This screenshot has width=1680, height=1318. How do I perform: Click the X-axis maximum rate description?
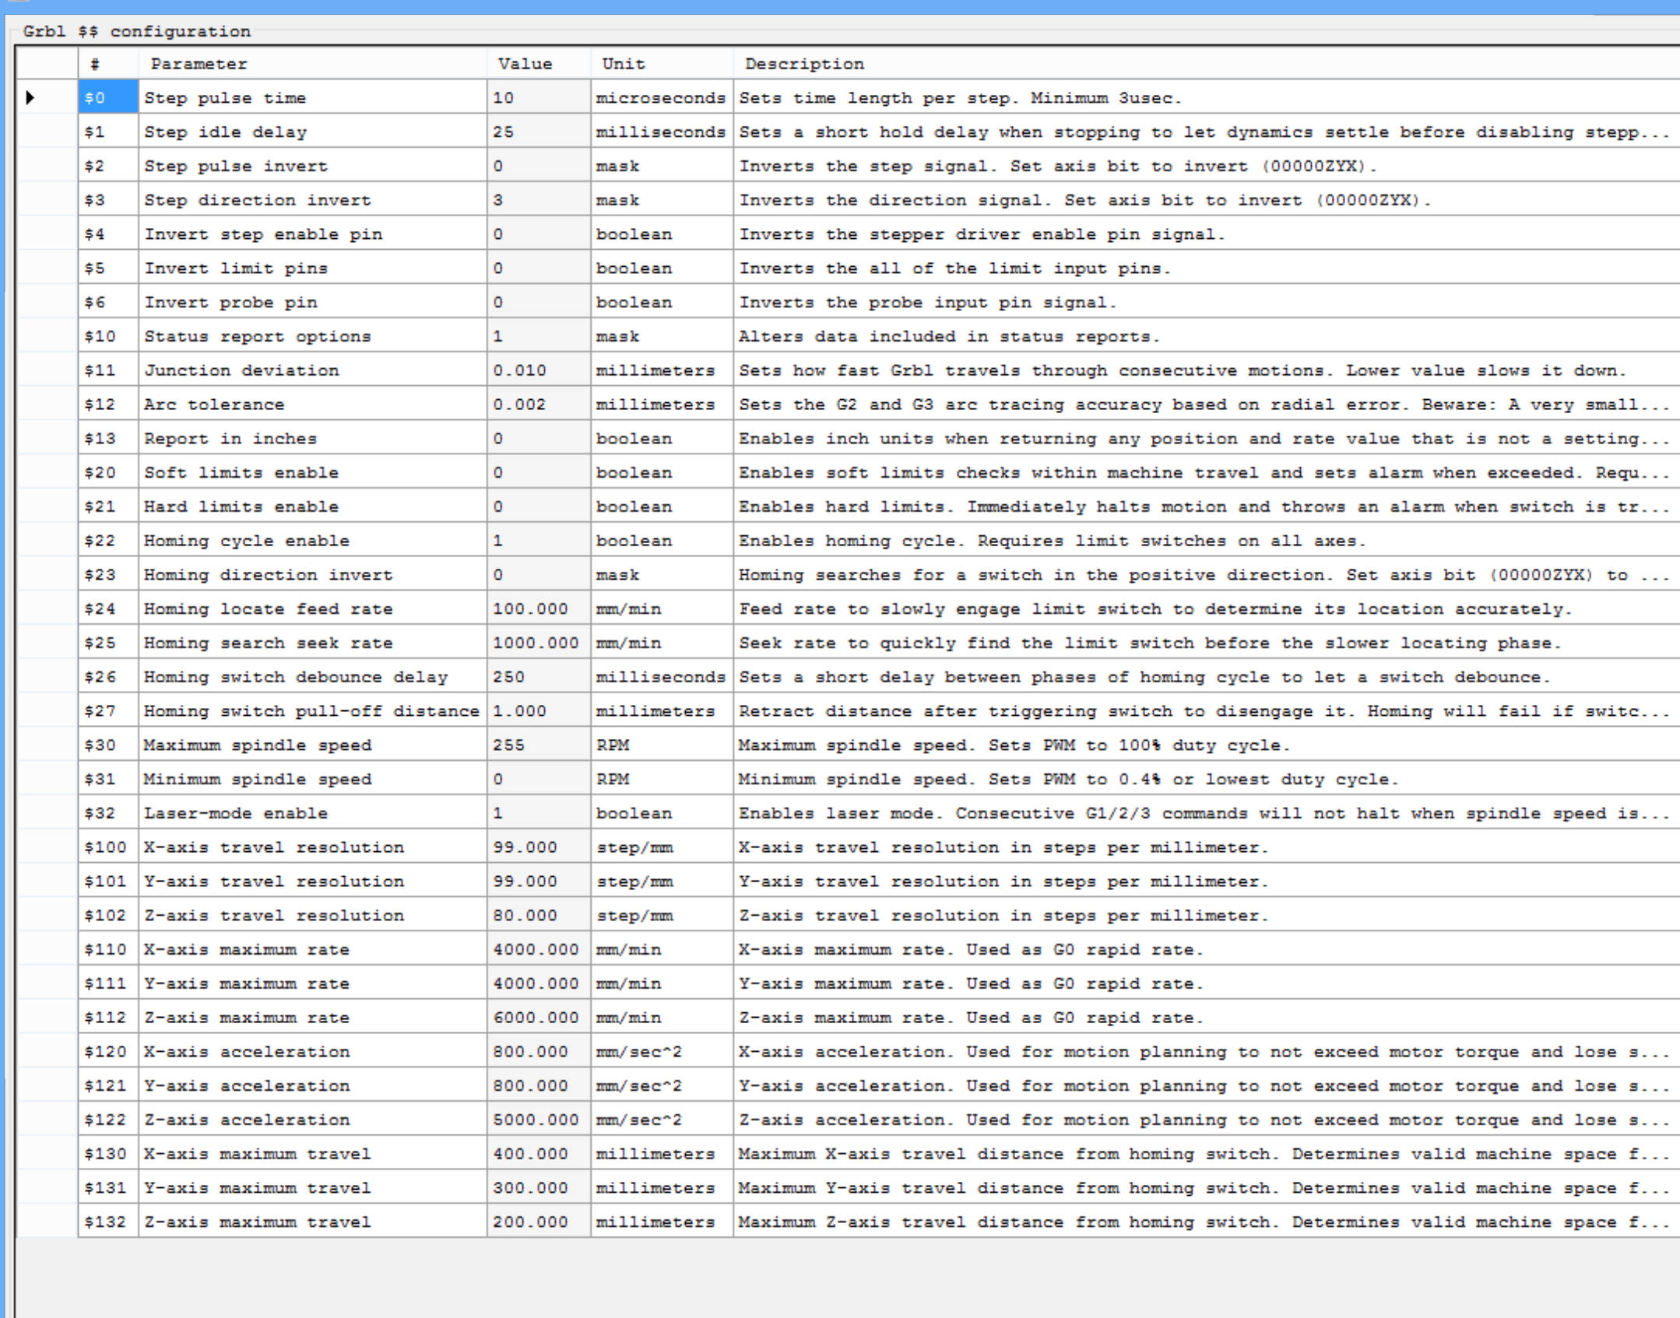coord(971,950)
